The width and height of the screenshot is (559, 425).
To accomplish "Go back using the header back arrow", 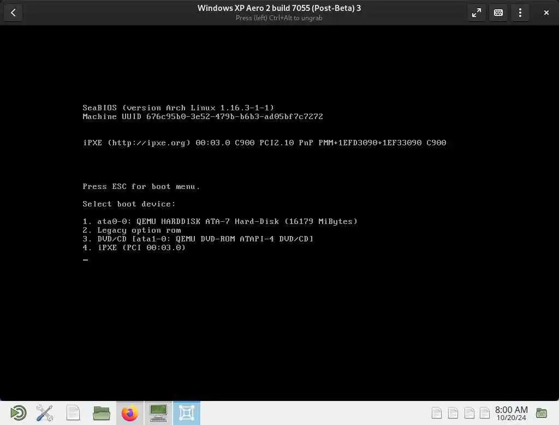I will tap(13, 13).
